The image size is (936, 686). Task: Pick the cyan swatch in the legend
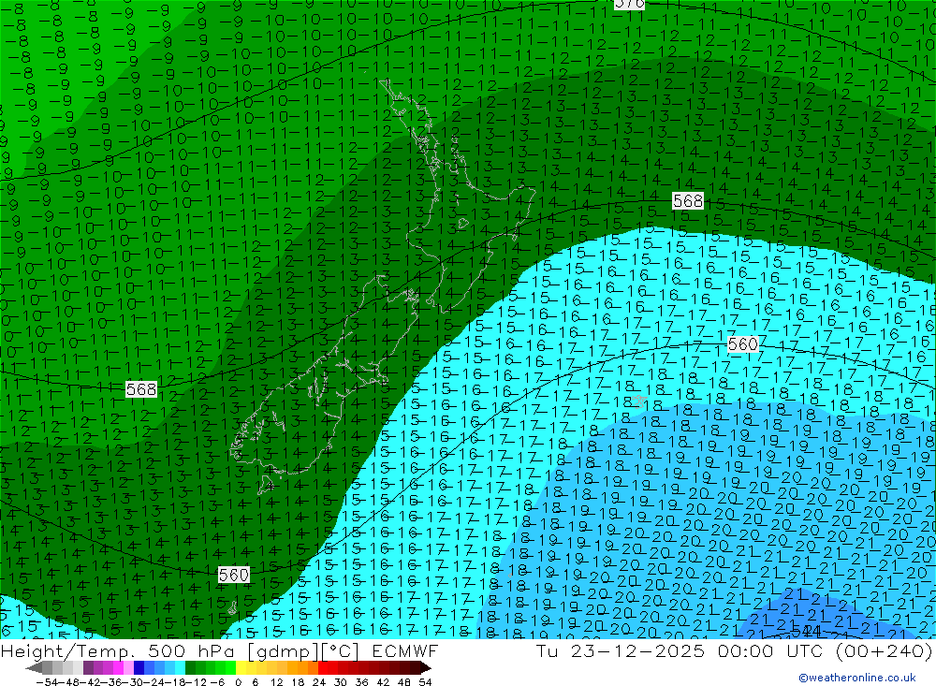point(179,668)
